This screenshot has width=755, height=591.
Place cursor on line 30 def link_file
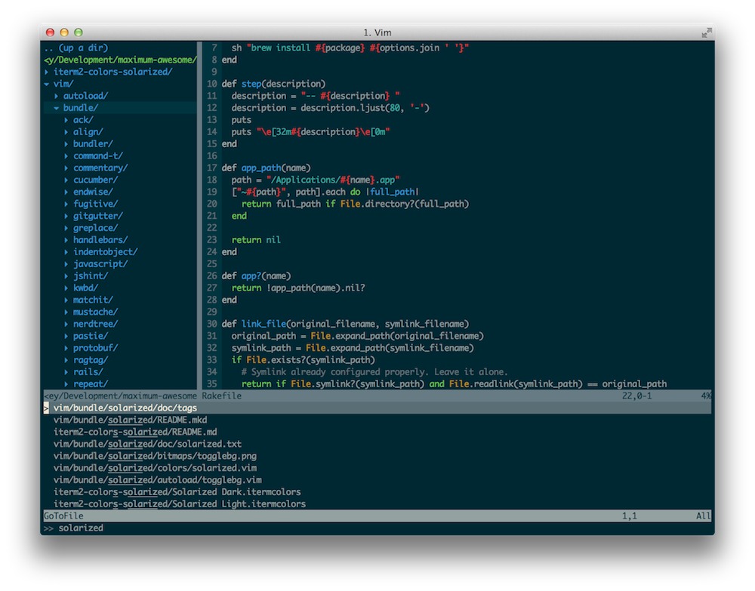tap(345, 324)
